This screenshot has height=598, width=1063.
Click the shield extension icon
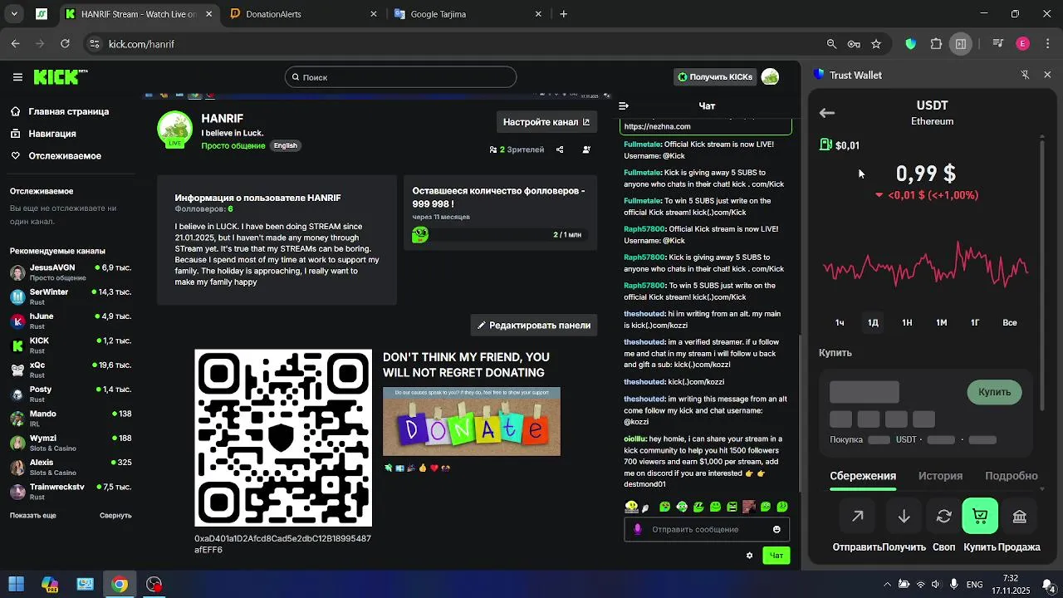click(911, 44)
